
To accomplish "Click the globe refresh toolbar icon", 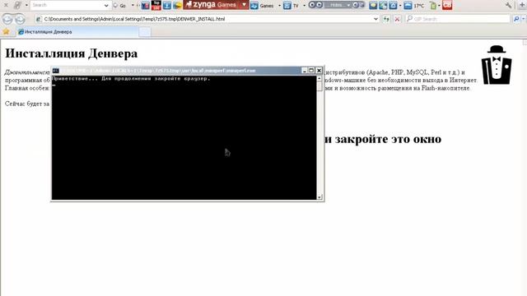I will [x=383, y=6].
